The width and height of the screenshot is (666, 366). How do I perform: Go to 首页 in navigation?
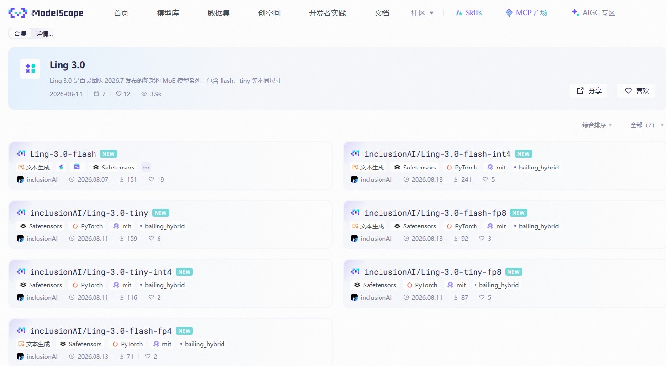121,13
